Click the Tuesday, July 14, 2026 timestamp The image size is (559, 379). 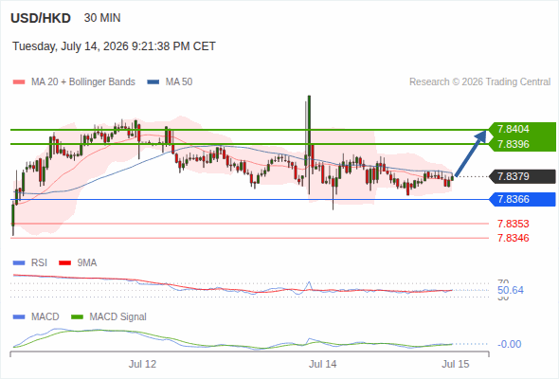click(114, 46)
